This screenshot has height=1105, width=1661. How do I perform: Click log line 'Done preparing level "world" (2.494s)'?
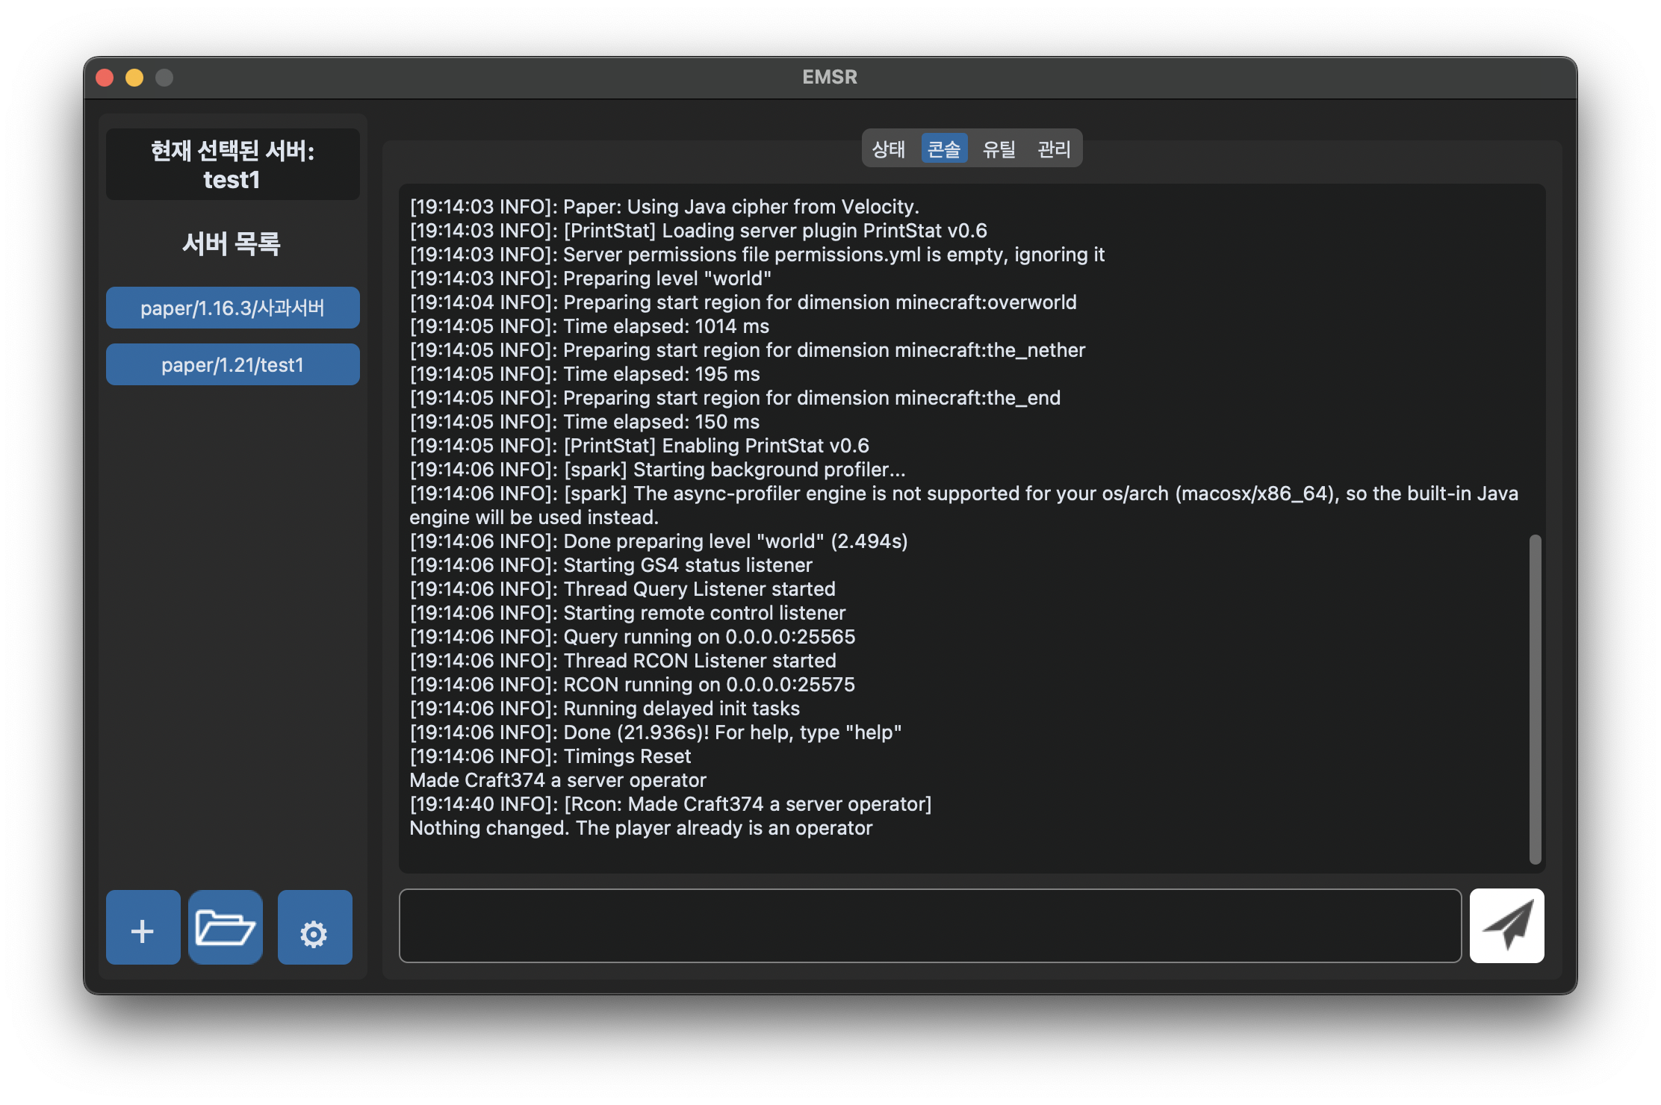pyautogui.click(x=659, y=541)
